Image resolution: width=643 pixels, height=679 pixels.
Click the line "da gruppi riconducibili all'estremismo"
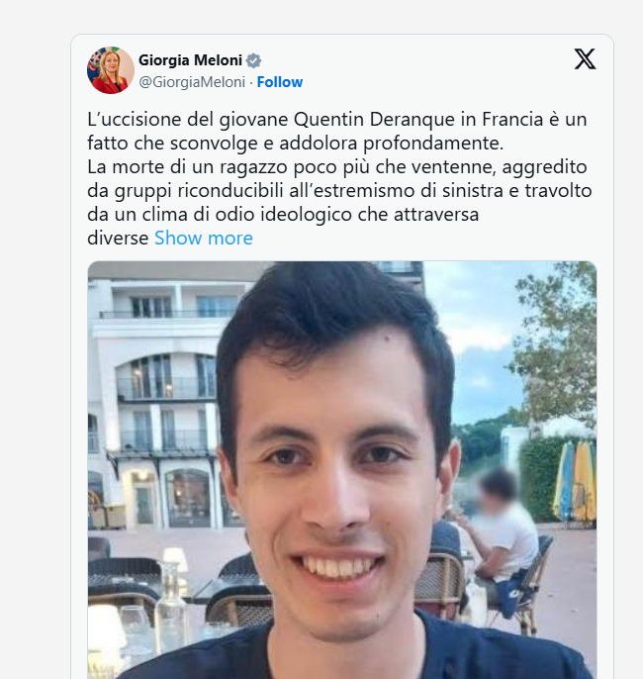(339, 190)
